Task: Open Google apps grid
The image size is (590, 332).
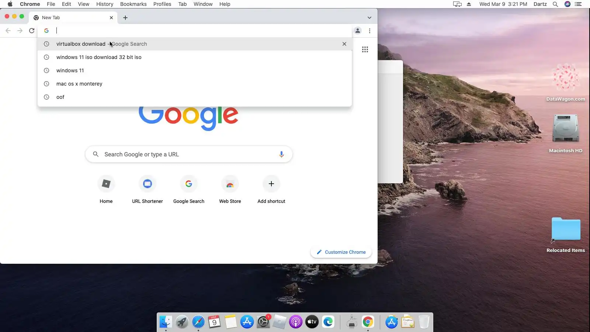Action: (x=365, y=49)
